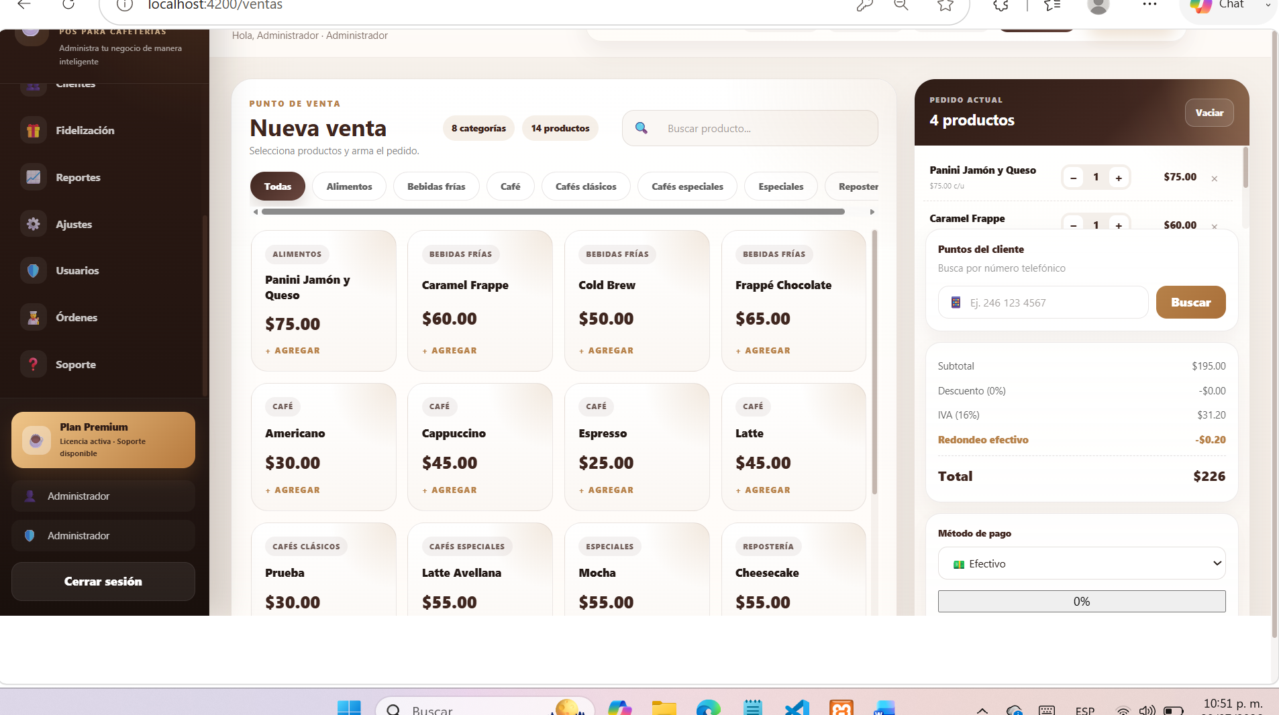Filter by the Alimentos category
This screenshot has width=1279, height=715.
[349, 186]
